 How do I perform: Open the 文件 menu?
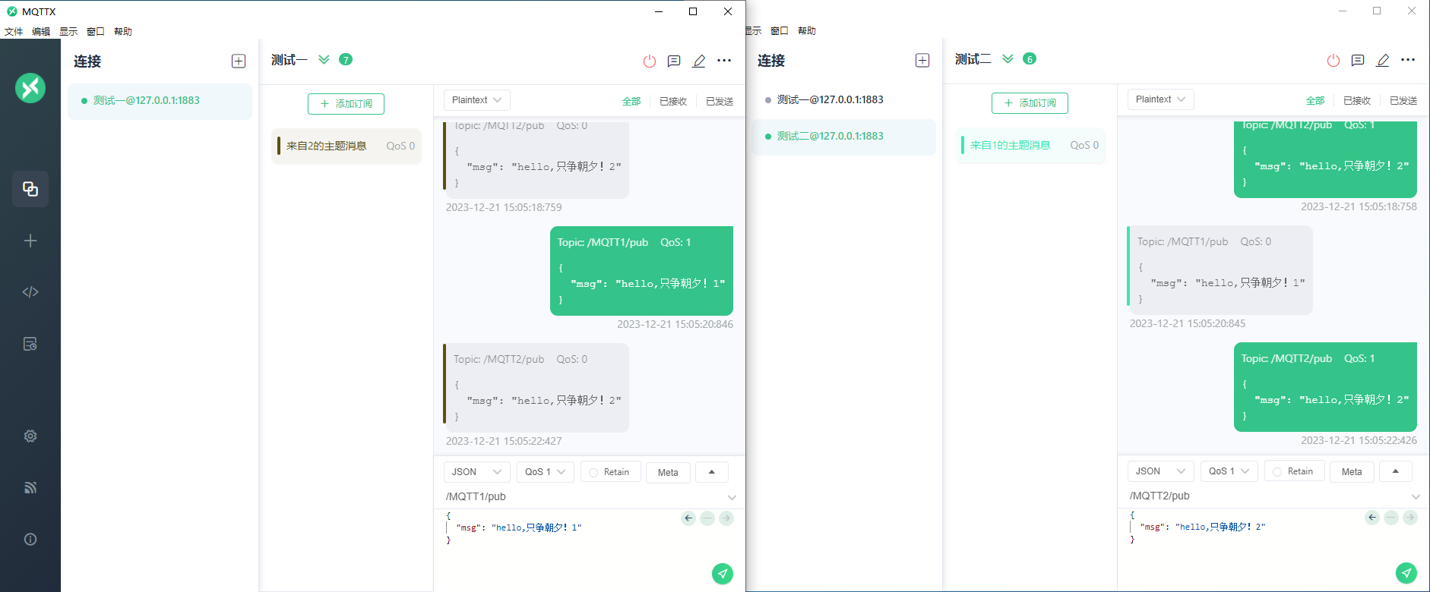[x=14, y=32]
